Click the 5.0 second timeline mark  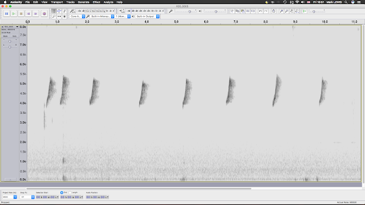point(176,22)
